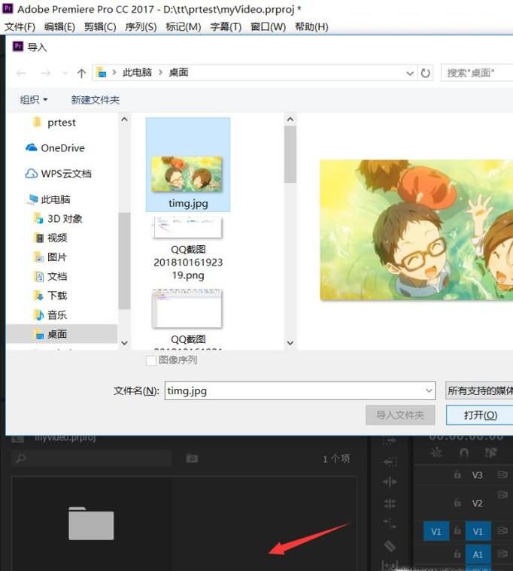
Task: Select the Rolling Edit tool
Action: (390, 503)
